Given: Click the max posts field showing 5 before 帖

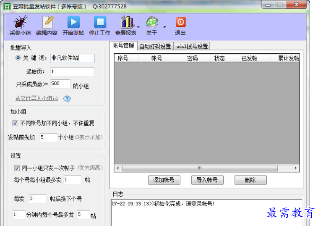Looking at the screenshot, I should [x=83, y=214].
